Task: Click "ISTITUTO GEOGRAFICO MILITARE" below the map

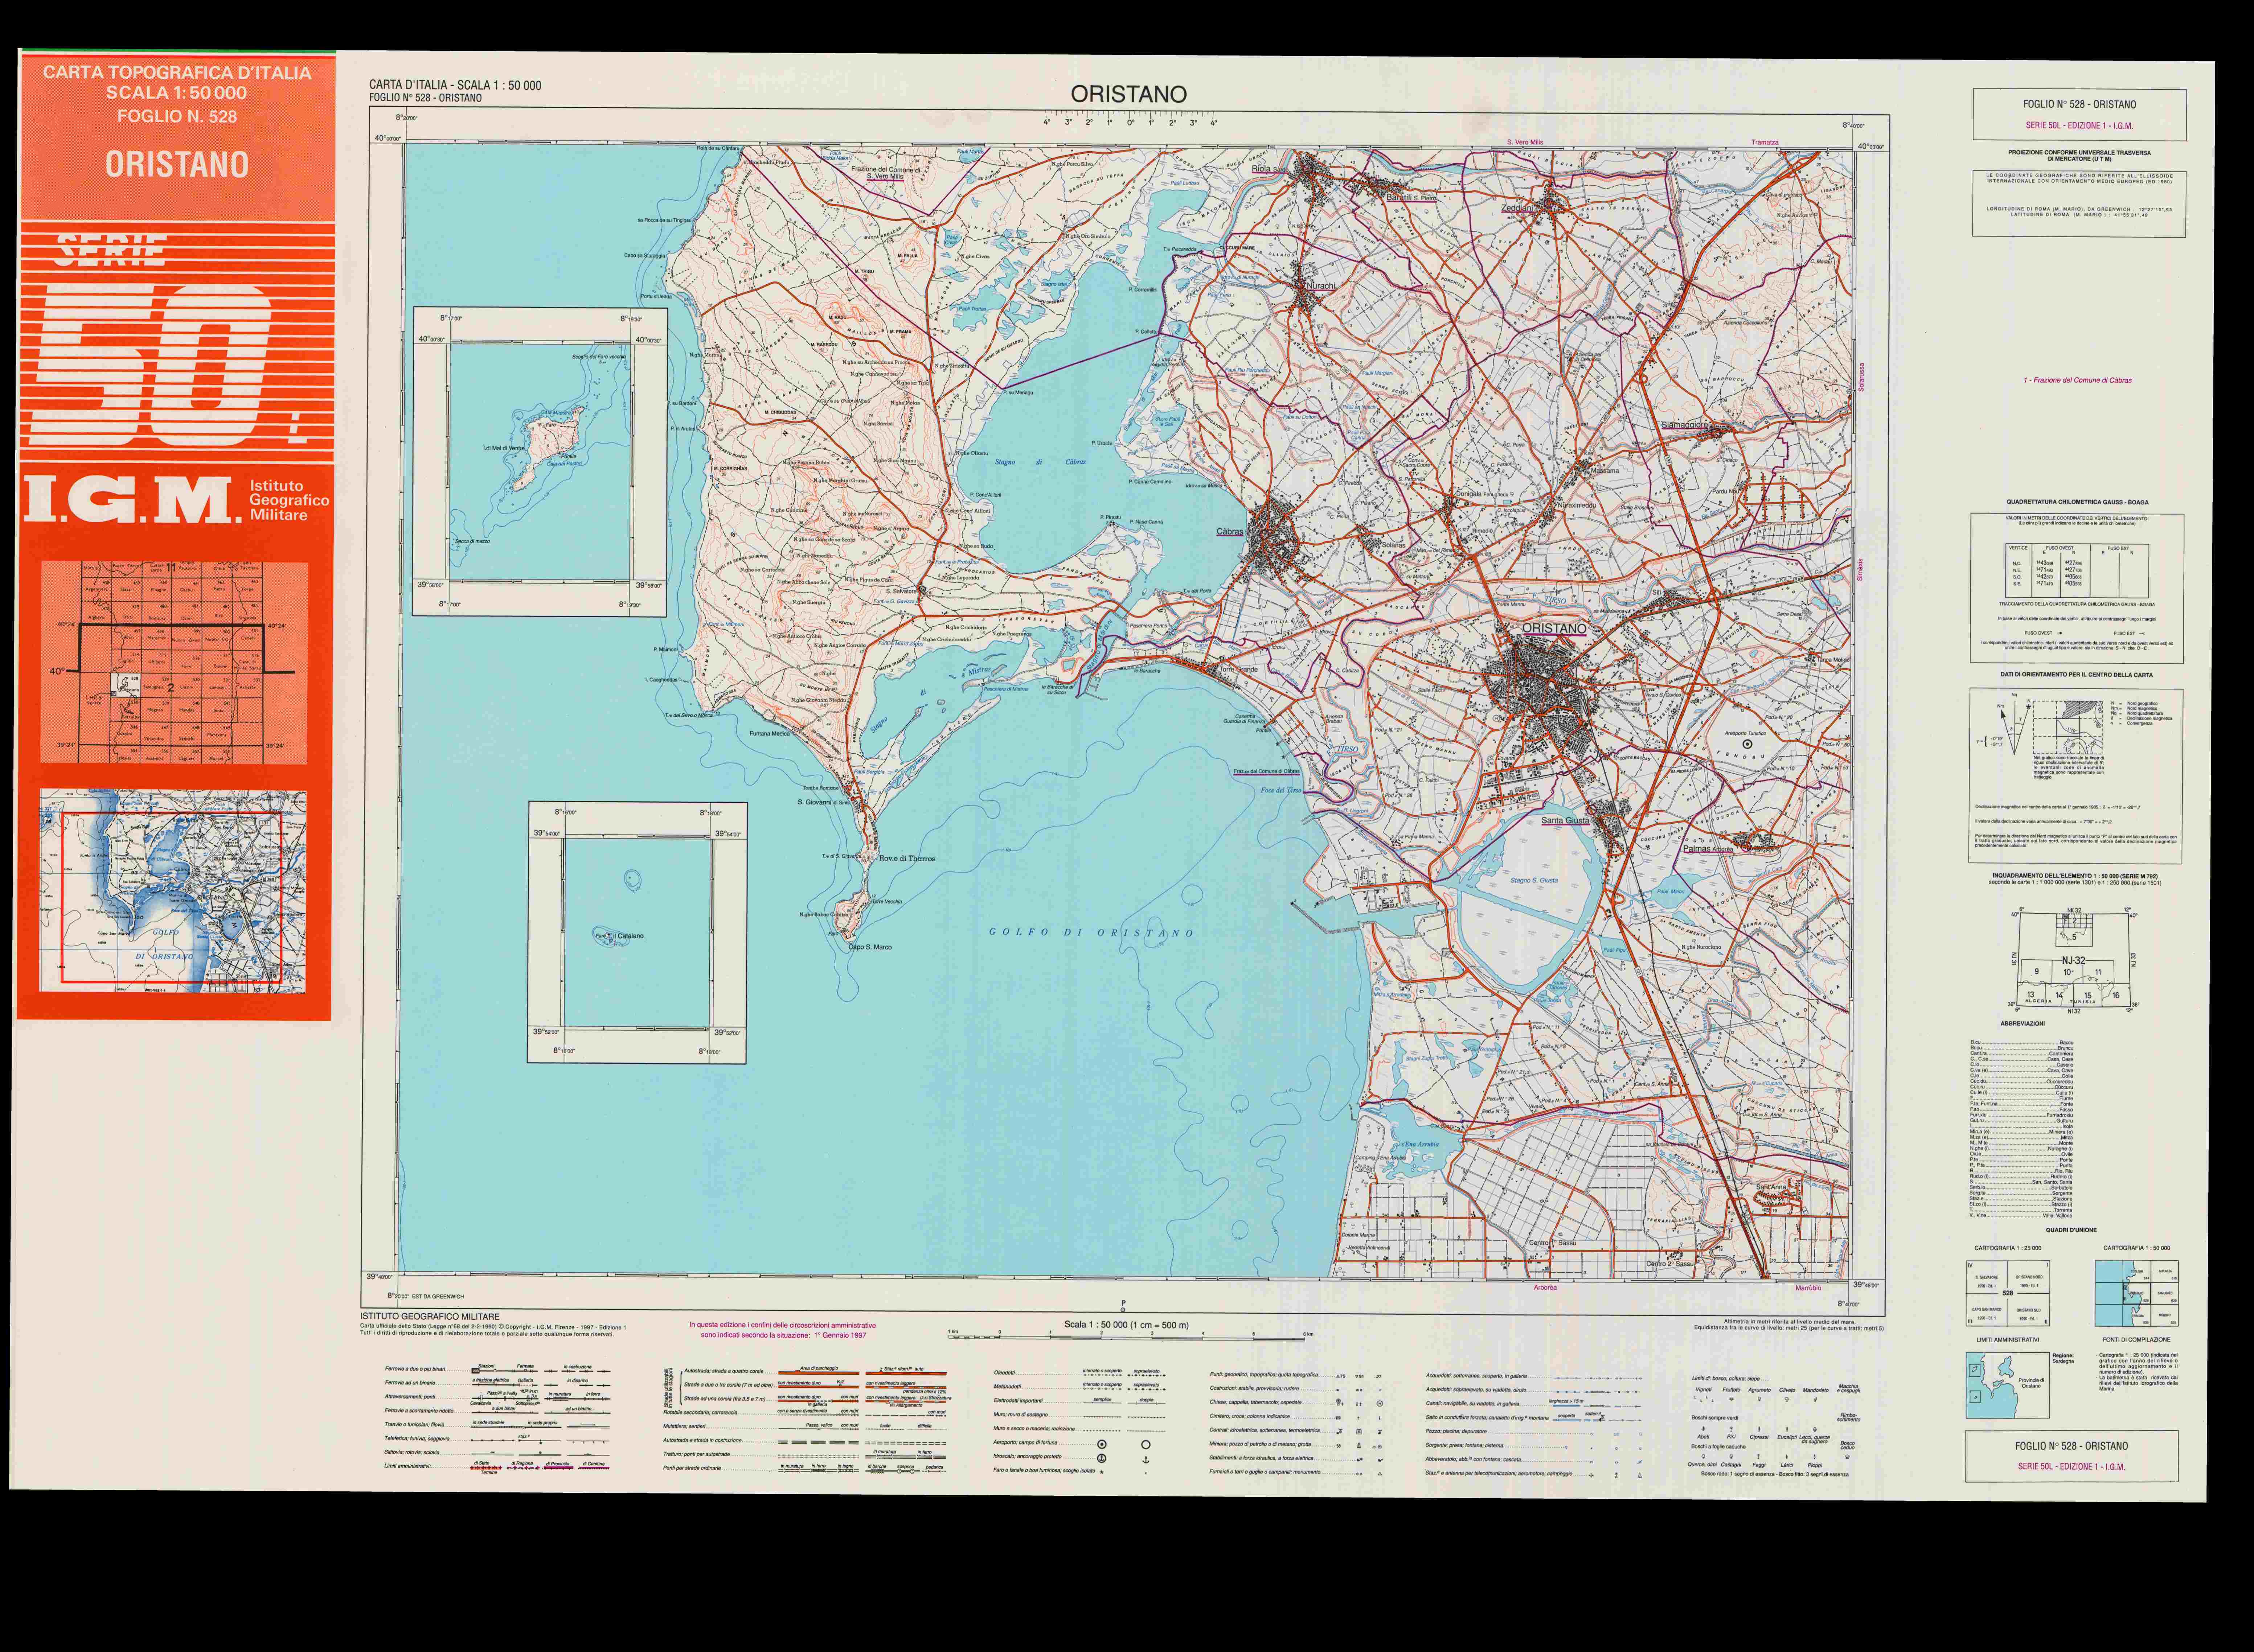Action: (x=430, y=1317)
